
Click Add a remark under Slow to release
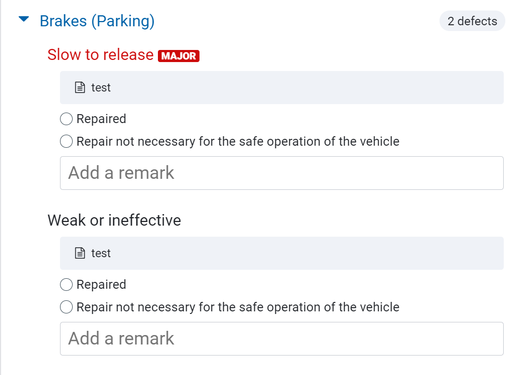(x=282, y=173)
